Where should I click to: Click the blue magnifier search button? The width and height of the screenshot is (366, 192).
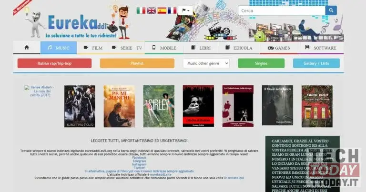[x=331, y=10]
